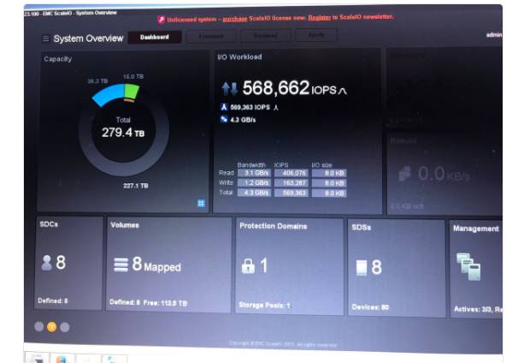Select the blue 36.3 TB capacity arc segment
This screenshot has height=363, width=518.
pos(108,95)
